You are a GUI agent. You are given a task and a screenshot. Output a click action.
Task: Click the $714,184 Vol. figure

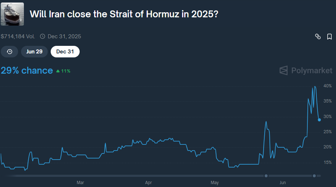tap(18, 36)
